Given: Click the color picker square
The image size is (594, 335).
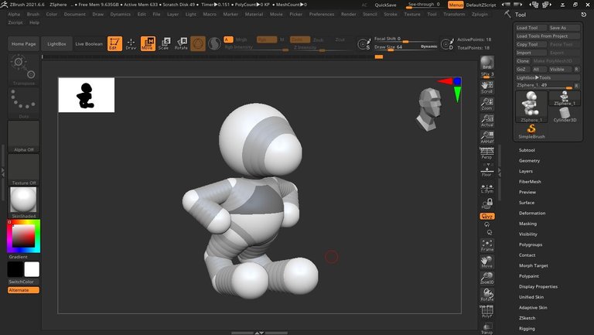Looking at the screenshot, I should (x=23, y=236).
